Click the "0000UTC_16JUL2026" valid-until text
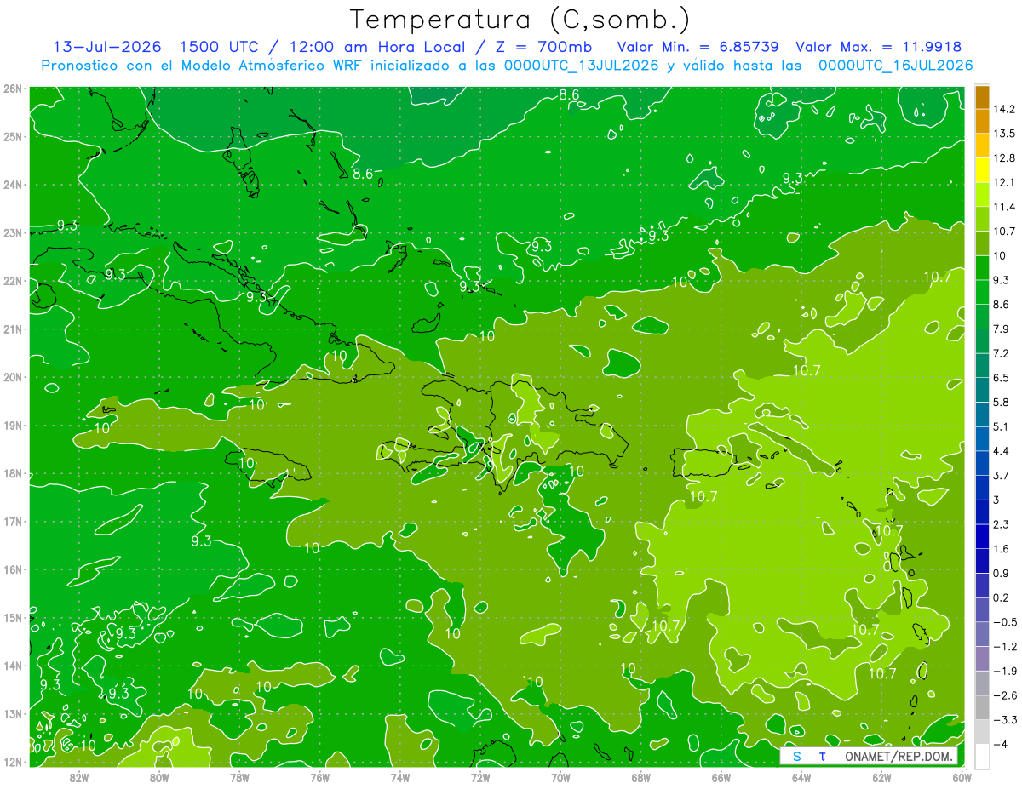The height and width of the screenshot is (789, 1022). click(x=895, y=66)
